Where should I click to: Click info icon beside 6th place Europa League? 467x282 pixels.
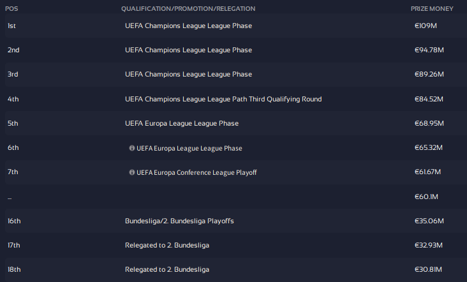point(132,148)
